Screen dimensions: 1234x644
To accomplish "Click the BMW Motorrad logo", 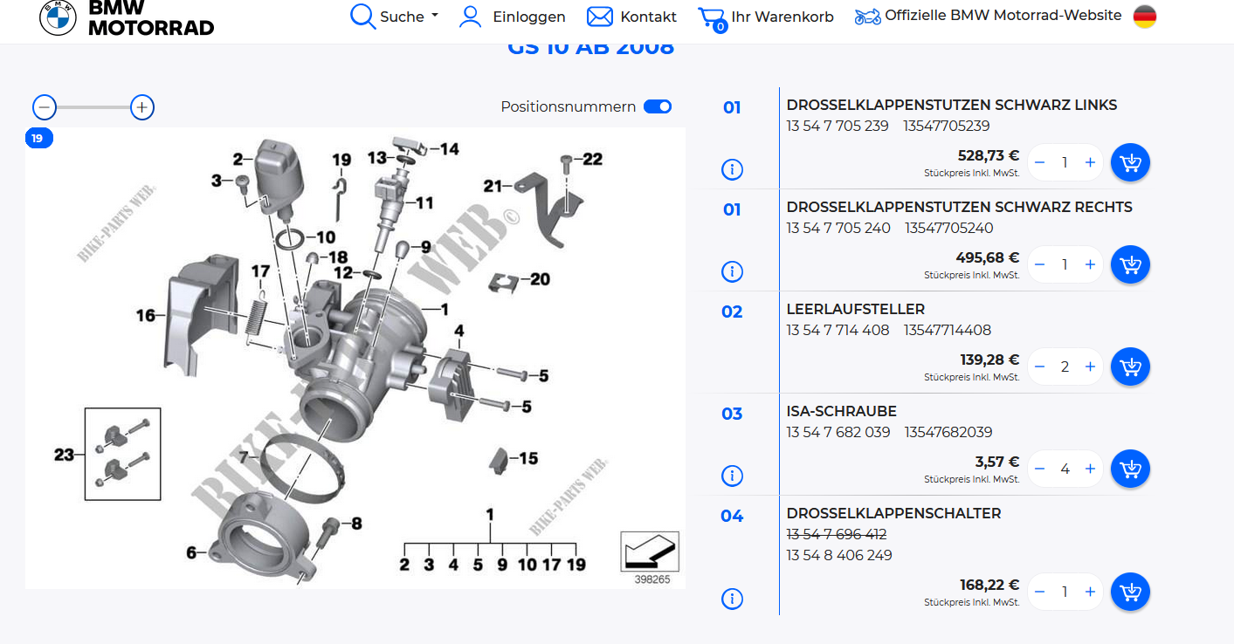I will [x=127, y=17].
